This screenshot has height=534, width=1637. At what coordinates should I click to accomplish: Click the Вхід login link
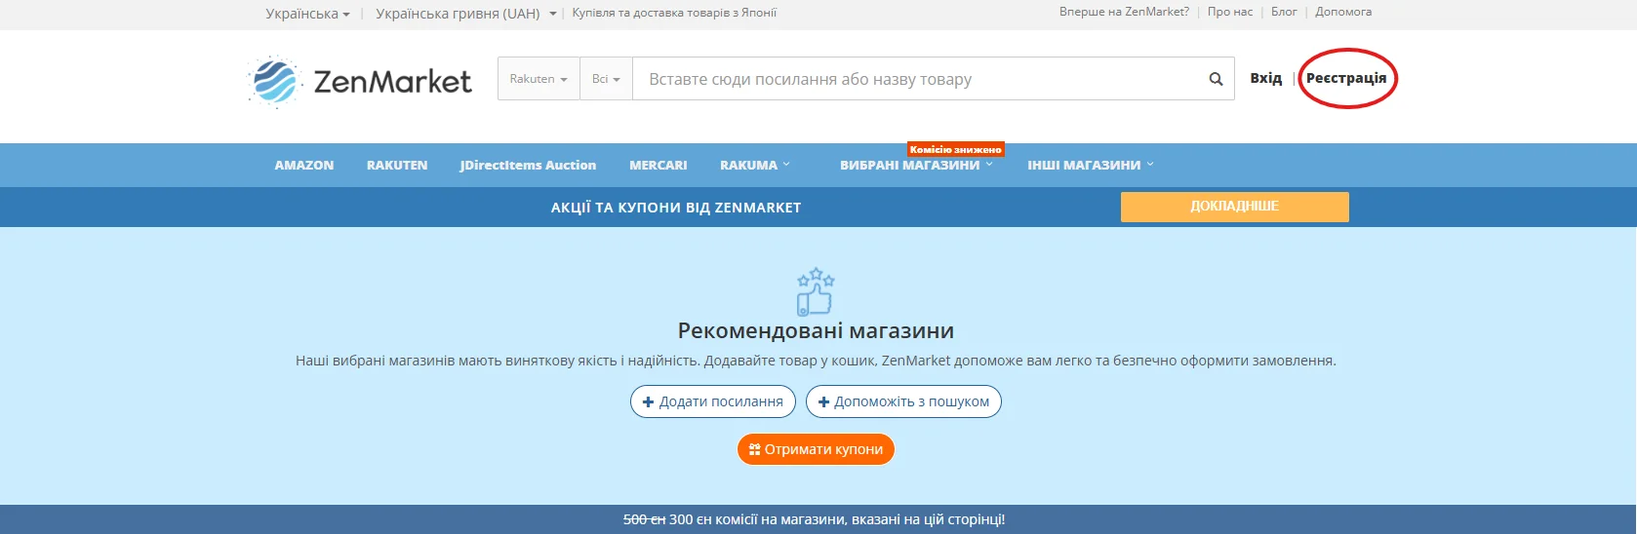click(x=1266, y=78)
